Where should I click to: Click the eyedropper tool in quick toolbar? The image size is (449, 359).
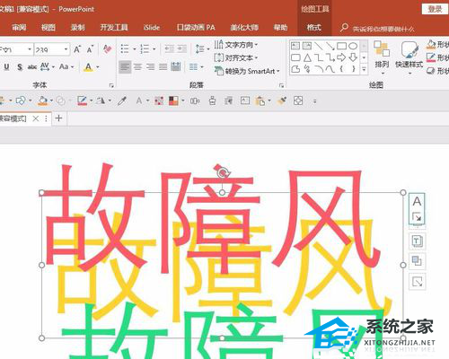click(122, 101)
